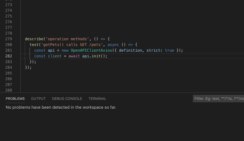Switch to the PROBLEMS panel tab
244x141 pixels.
15,99
